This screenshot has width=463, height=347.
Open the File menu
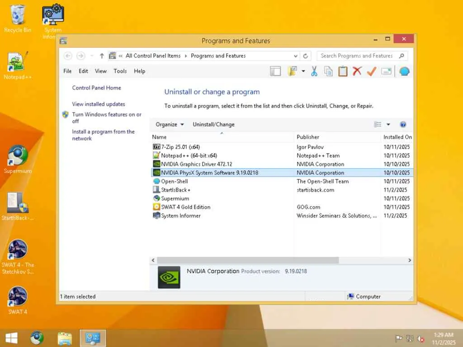coord(67,71)
